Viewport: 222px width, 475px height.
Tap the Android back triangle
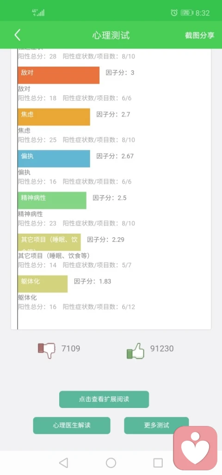63,463
